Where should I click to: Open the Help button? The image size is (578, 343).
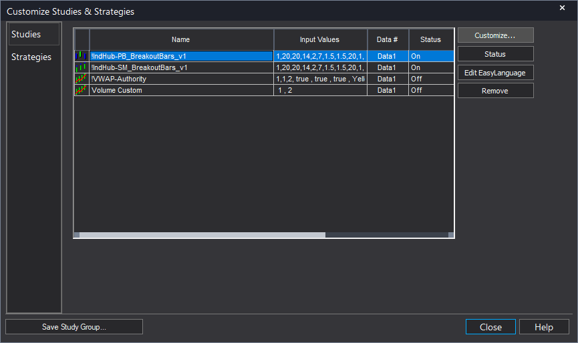coord(544,327)
